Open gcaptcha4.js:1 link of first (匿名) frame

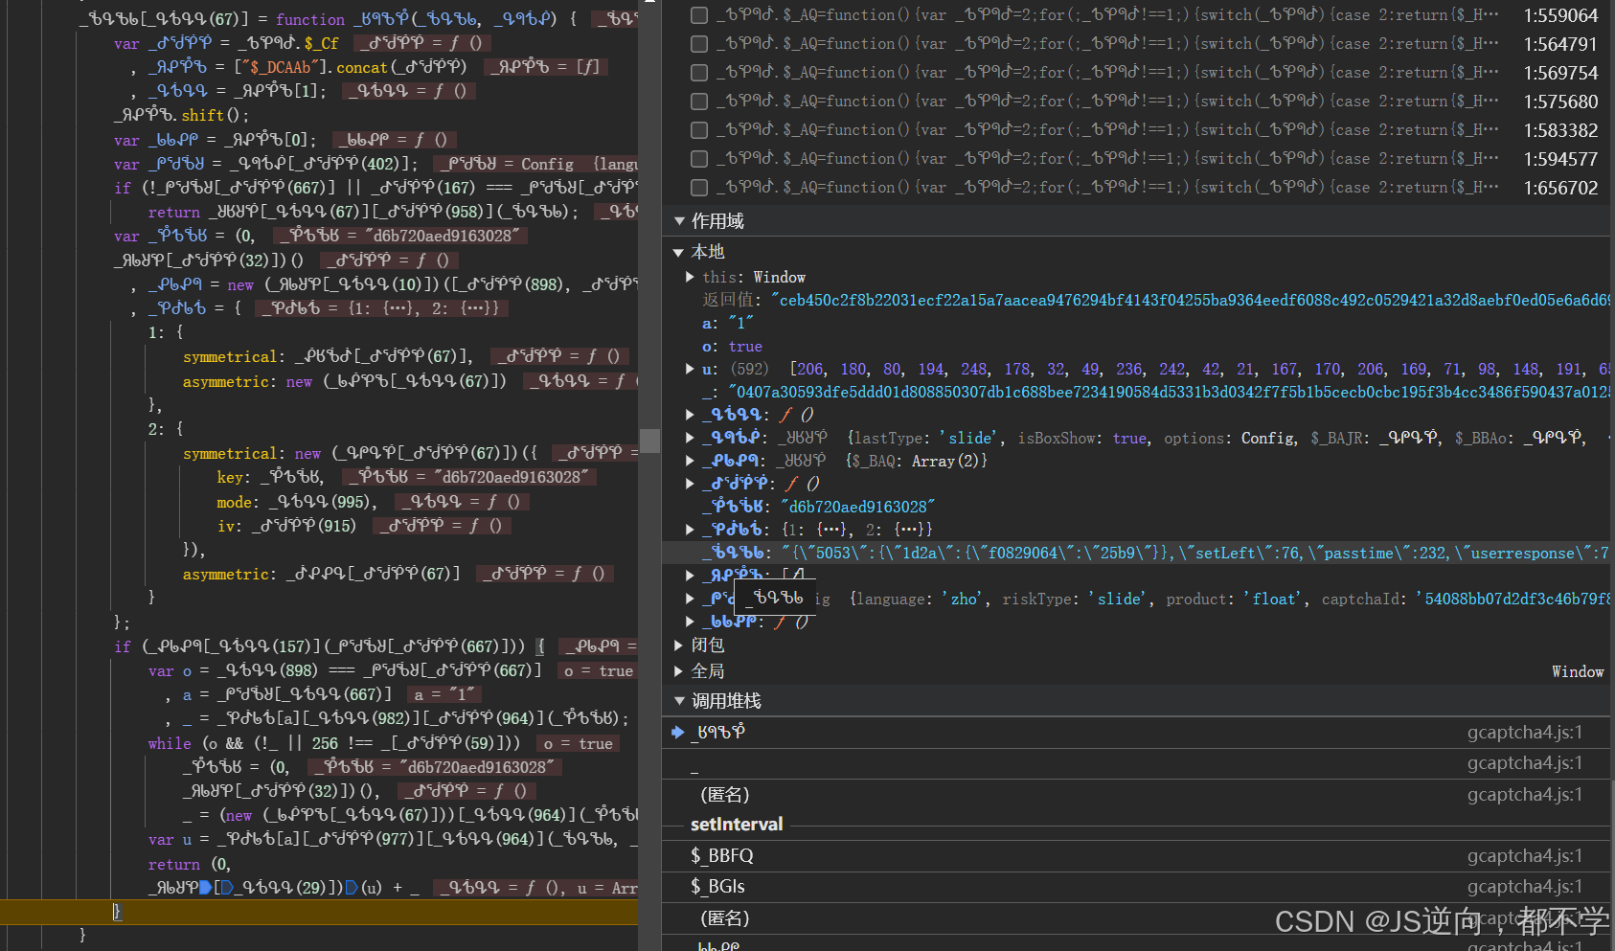coord(1524,795)
